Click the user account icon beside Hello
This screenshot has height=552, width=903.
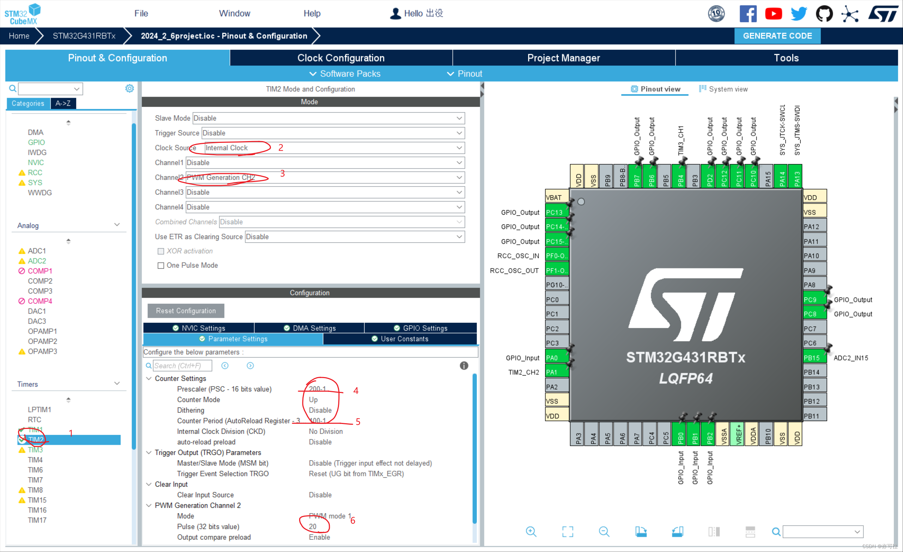(x=395, y=13)
